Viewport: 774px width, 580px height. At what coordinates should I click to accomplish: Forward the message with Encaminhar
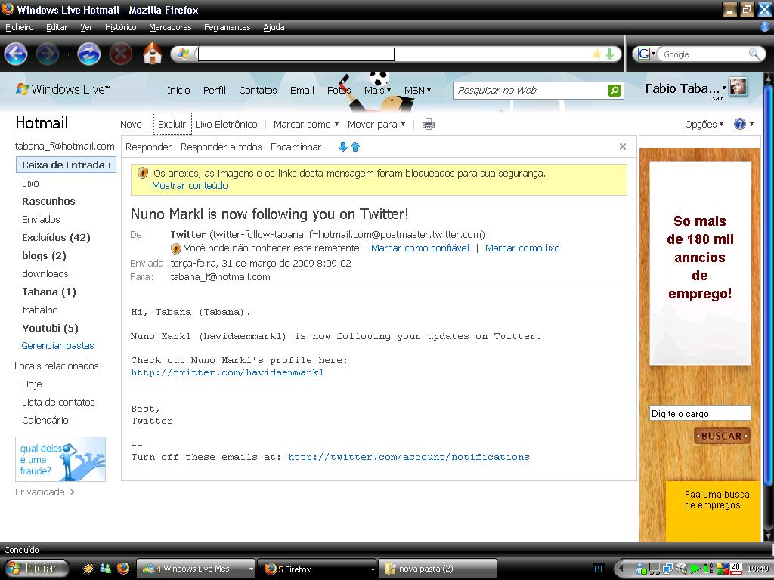[x=296, y=147]
